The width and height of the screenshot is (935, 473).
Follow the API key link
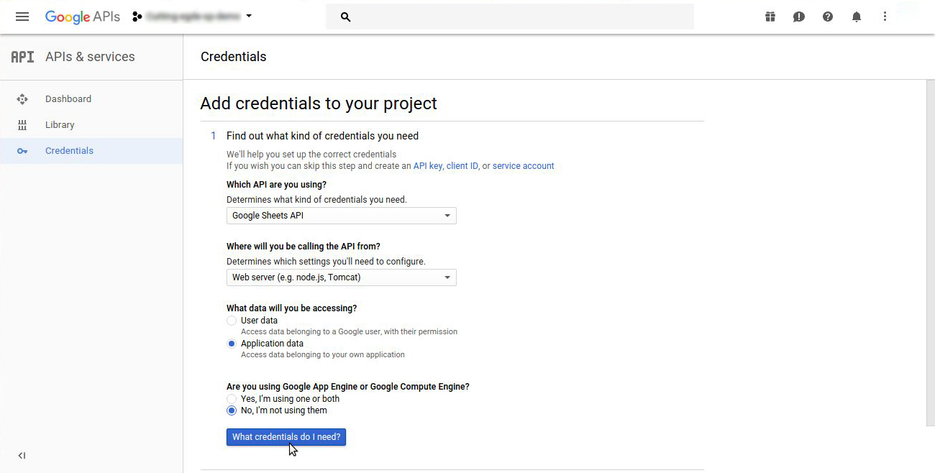point(427,166)
